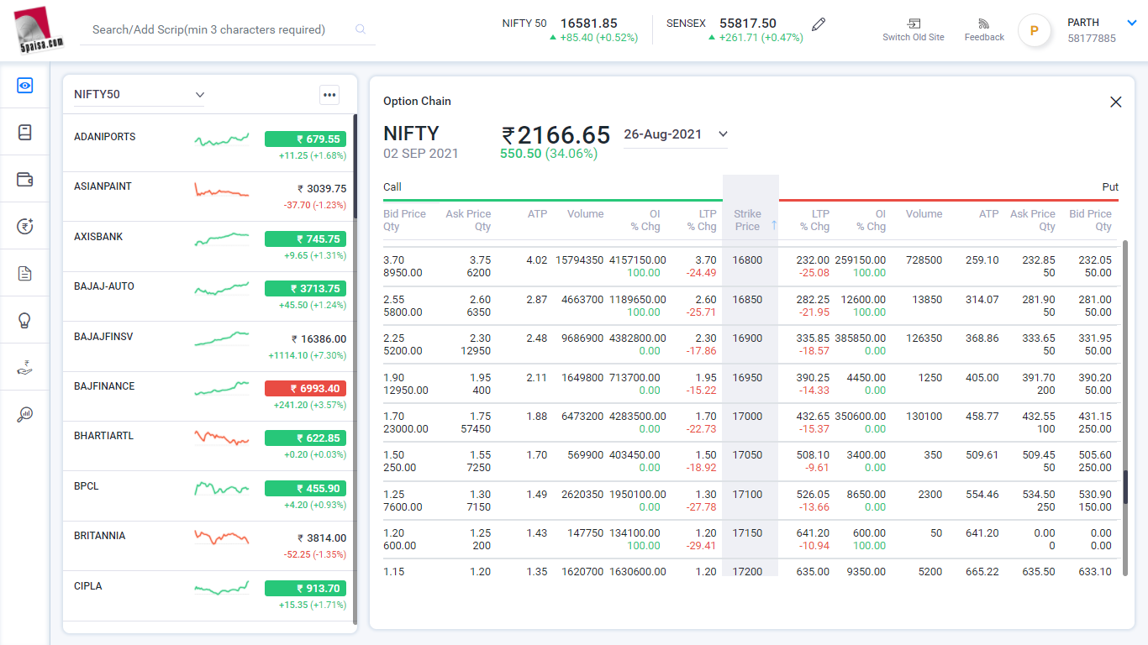Open the NIFTY50 watchlist dropdown

coord(140,95)
